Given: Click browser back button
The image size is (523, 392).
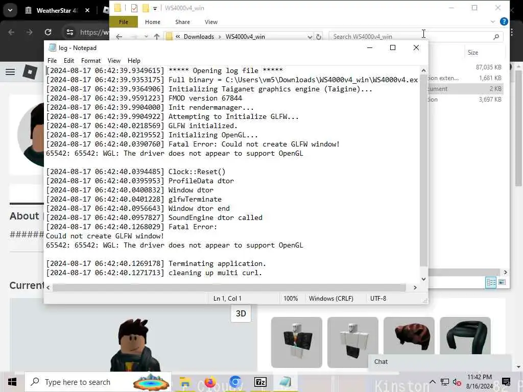Looking at the screenshot, I should click(11, 32).
